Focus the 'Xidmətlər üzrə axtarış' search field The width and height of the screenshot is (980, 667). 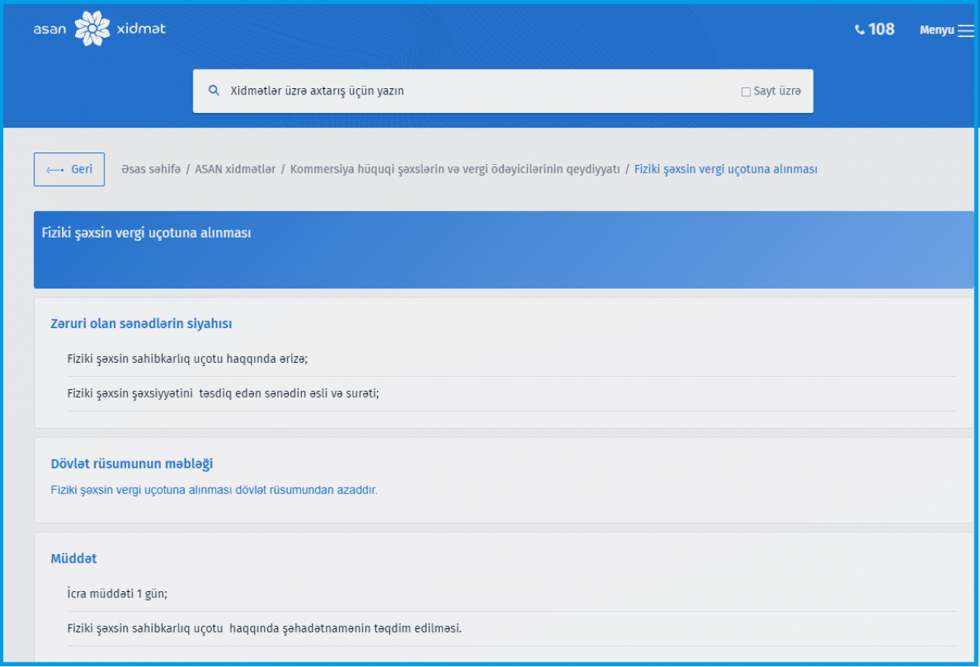464,91
